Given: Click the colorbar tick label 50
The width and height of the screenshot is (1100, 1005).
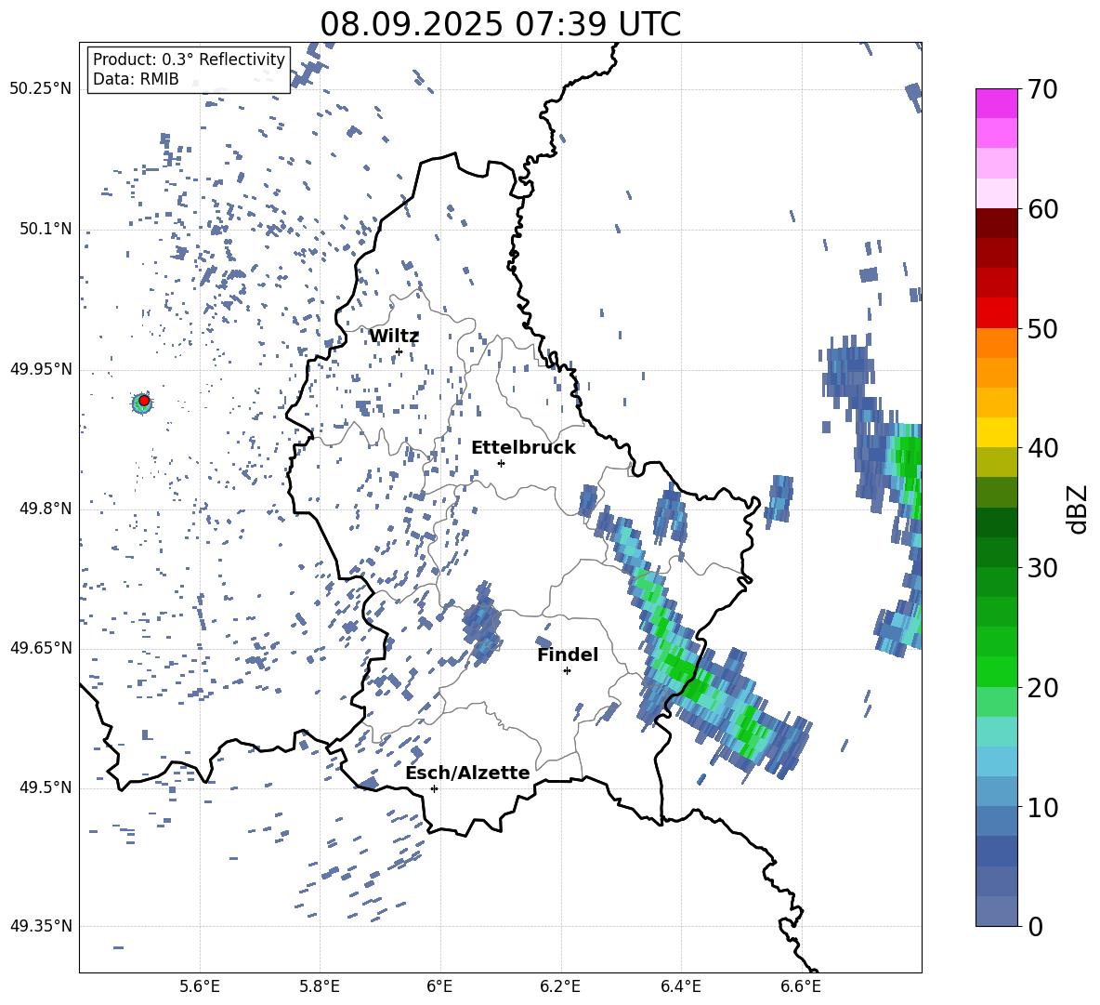Looking at the screenshot, I should [x=1042, y=328].
